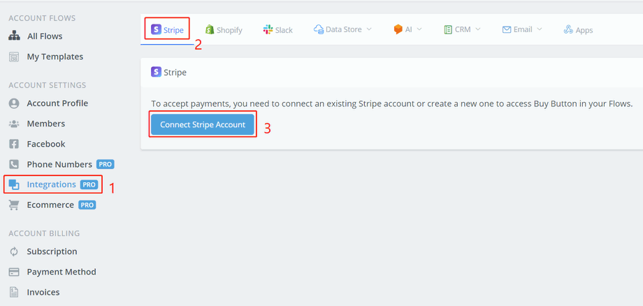Select the Stripe integration tab

(x=168, y=30)
